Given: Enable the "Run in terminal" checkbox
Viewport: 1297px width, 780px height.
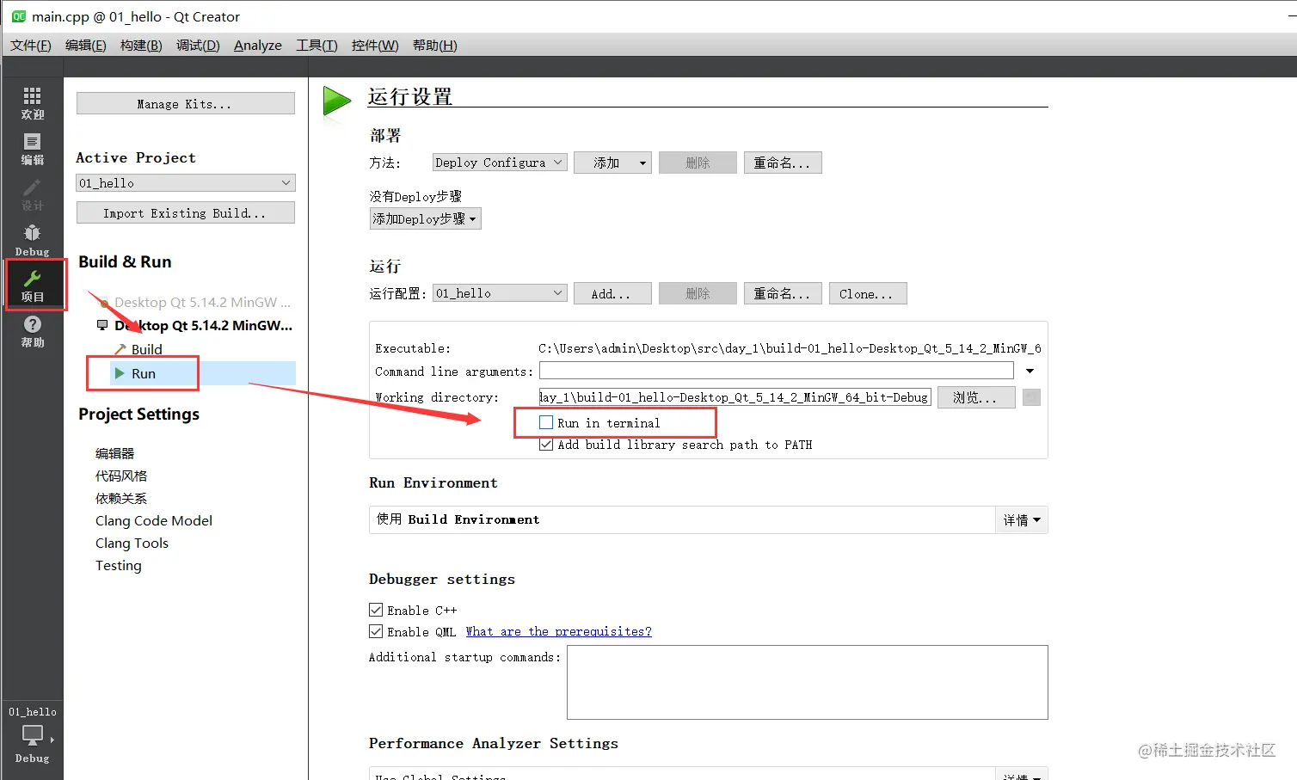Looking at the screenshot, I should click(546, 422).
